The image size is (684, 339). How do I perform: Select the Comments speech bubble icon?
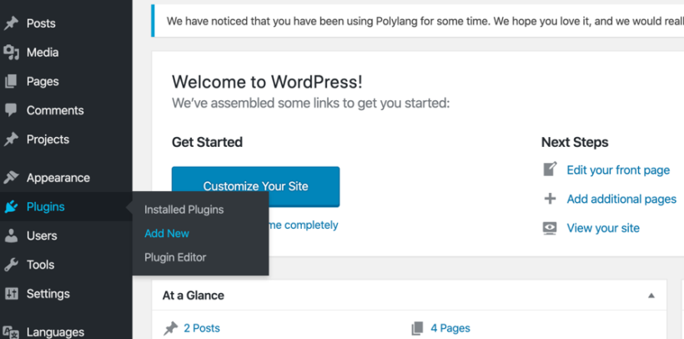point(12,110)
